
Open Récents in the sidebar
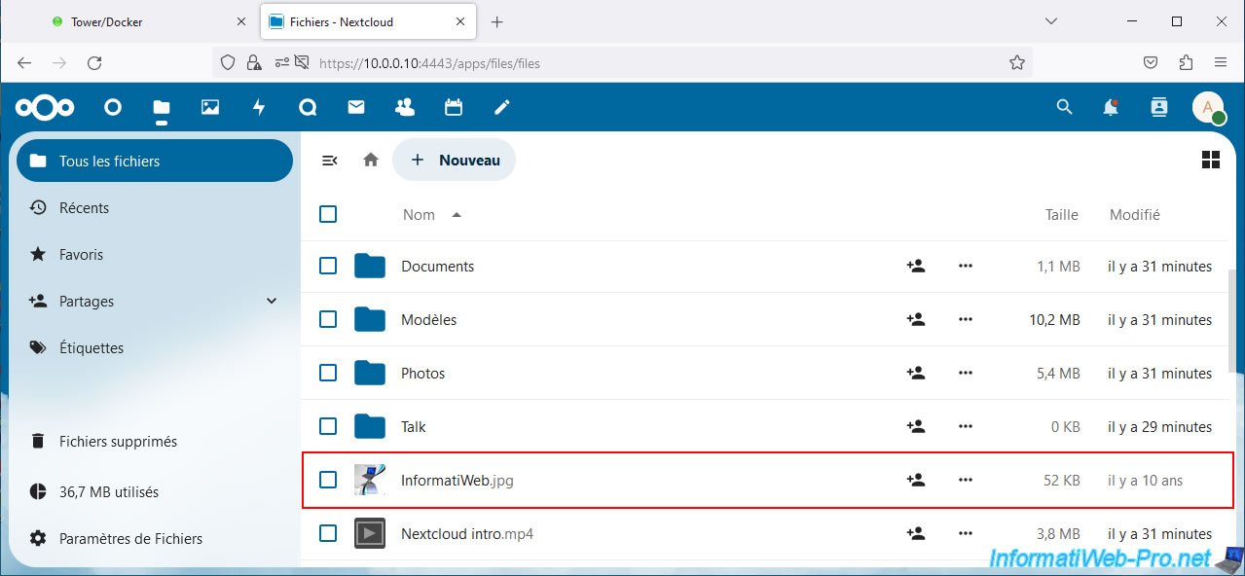coord(84,207)
